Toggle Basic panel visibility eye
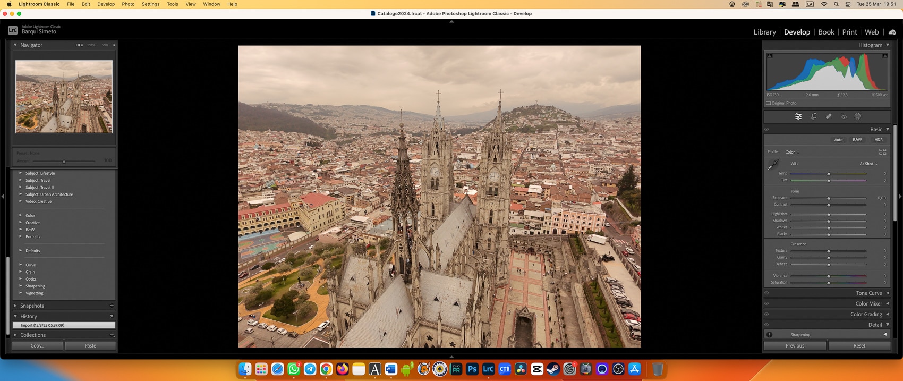903x381 pixels. [766, 129]
